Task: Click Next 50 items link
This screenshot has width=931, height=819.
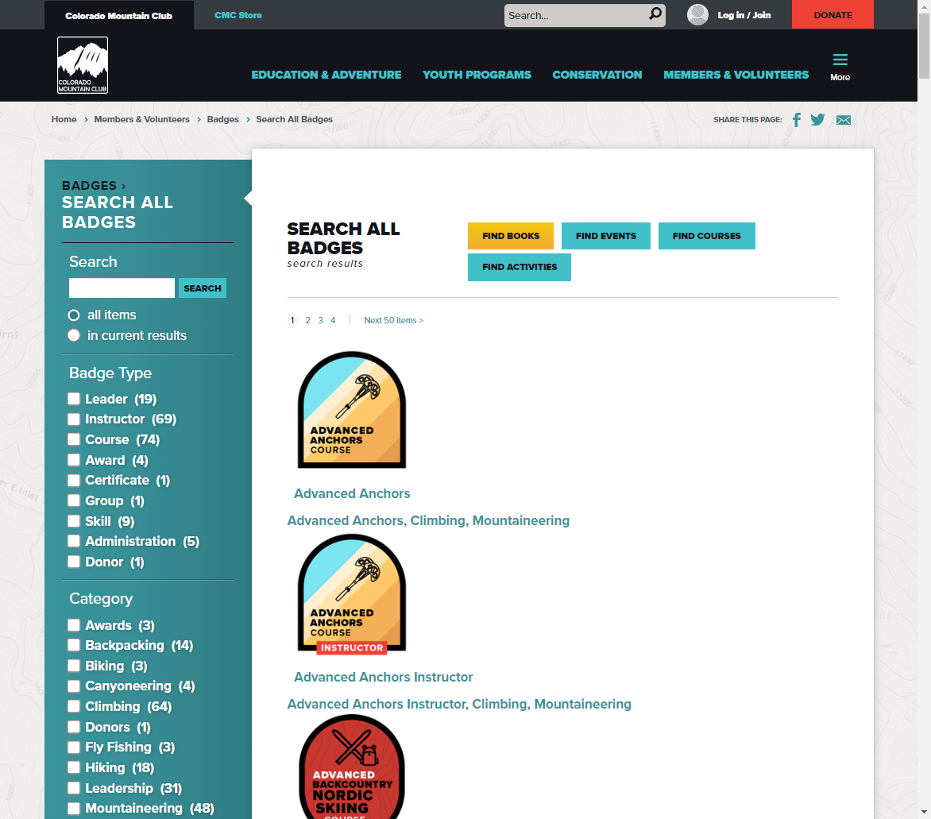Action: coord(394,320)
